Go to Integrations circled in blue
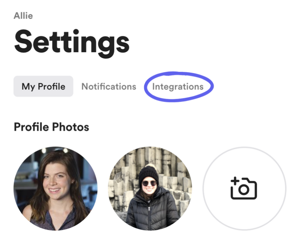This screenshot has width=301, height=242. [178, 87]
